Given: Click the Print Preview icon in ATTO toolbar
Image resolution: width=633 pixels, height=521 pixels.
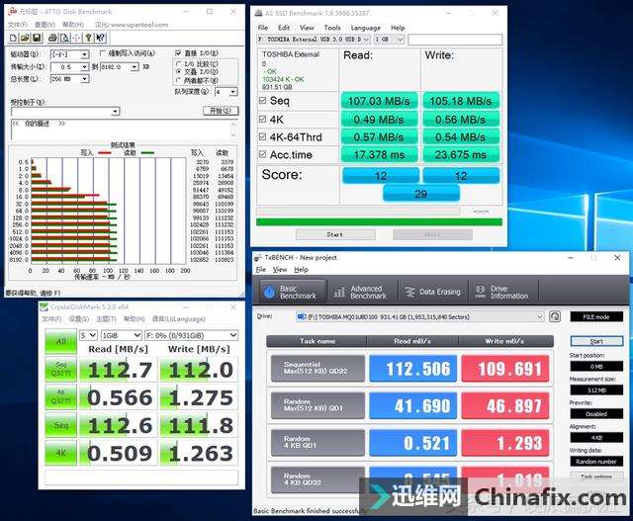Looking at the screenshot, I should point(64,38).
